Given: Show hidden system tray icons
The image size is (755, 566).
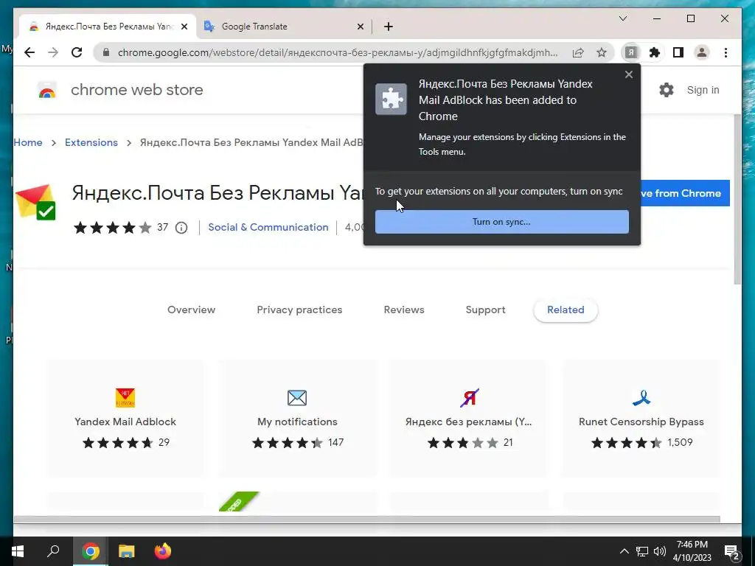Looking at the screenshot, I should (x=624, y=551).
